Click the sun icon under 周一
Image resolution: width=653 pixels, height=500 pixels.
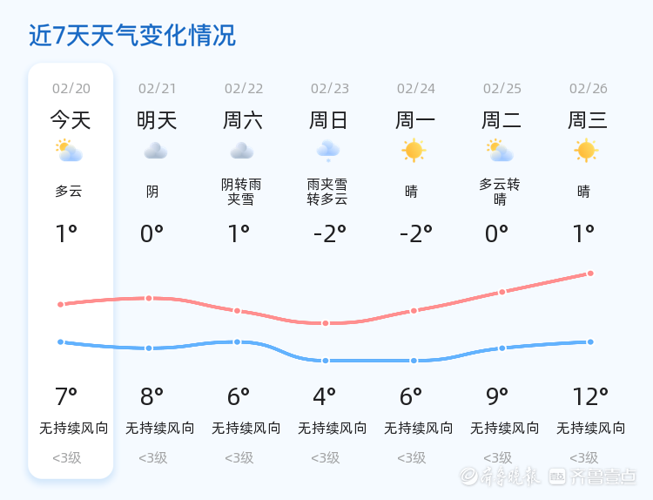tap(414, 151)
